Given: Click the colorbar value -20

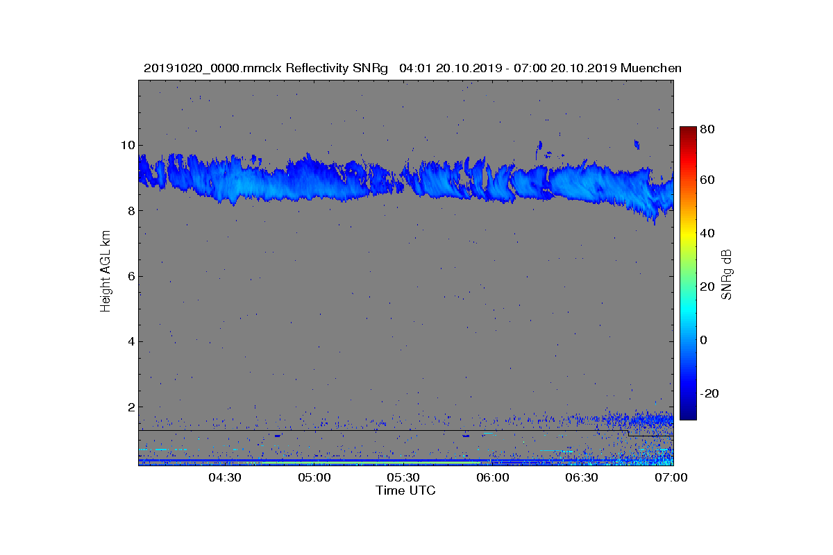Looking at the screenshot, I should click(709, 393).
